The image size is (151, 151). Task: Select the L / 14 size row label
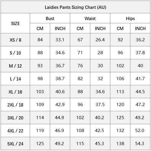click(x=15, y=79)
